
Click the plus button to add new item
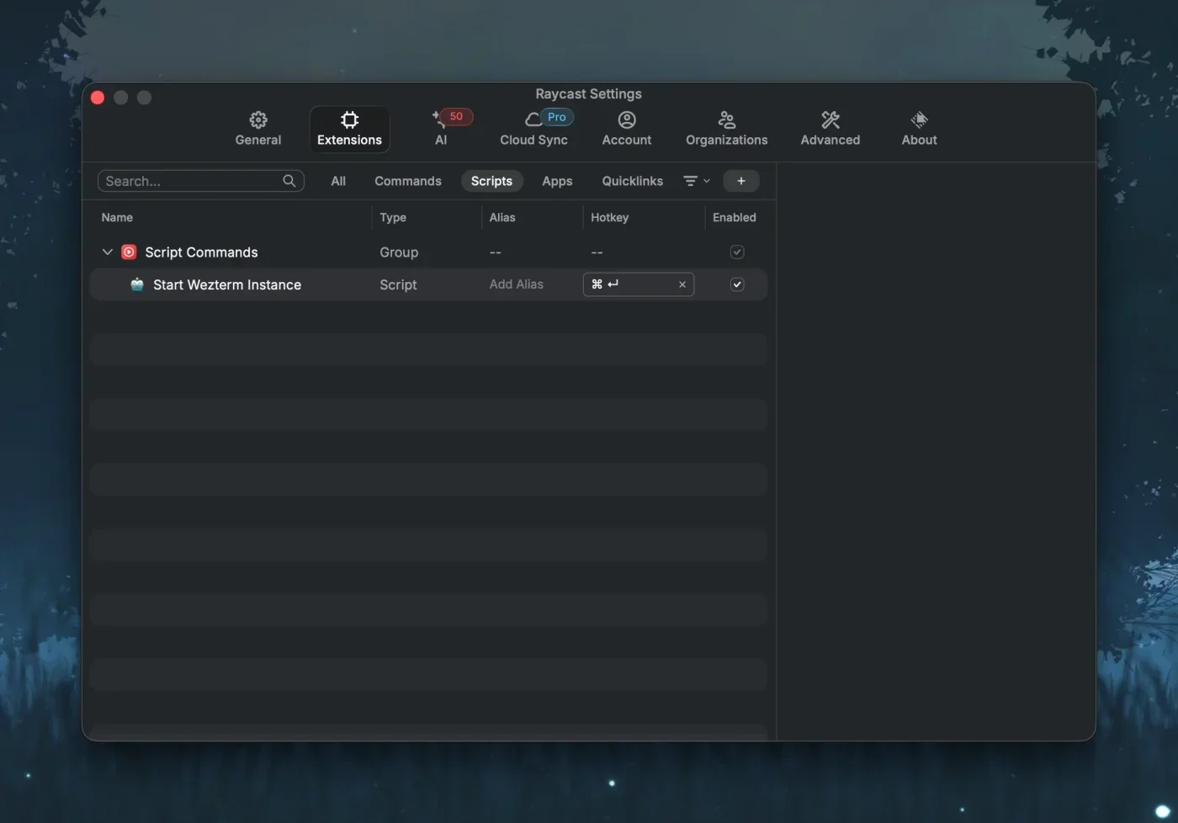(740, 181)
